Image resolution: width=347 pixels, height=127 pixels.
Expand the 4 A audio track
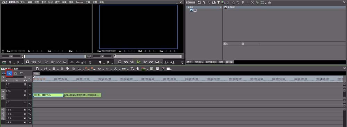(x=7, y=122)
